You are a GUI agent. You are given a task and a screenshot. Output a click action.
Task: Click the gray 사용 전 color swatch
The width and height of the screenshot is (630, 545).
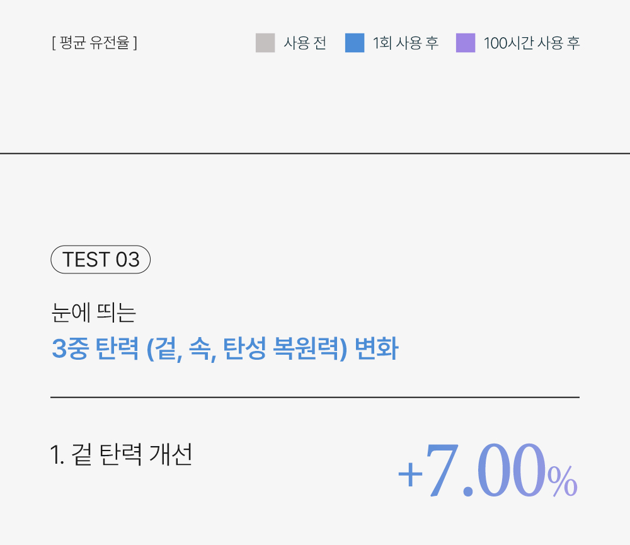point(265,43)
